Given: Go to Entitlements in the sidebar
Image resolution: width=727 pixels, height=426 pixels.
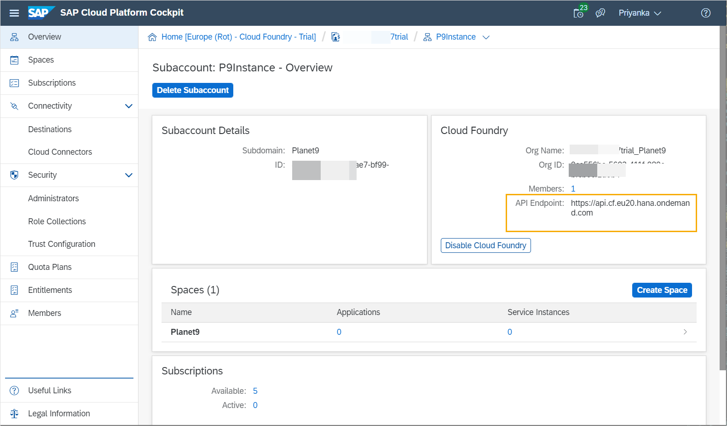Looking at the screenshot, I should [50, 290].
